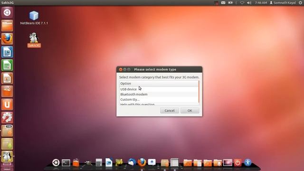Click the red power icon in the dock
Viewport: 304px width, 171px height.
tap(237, 162)
